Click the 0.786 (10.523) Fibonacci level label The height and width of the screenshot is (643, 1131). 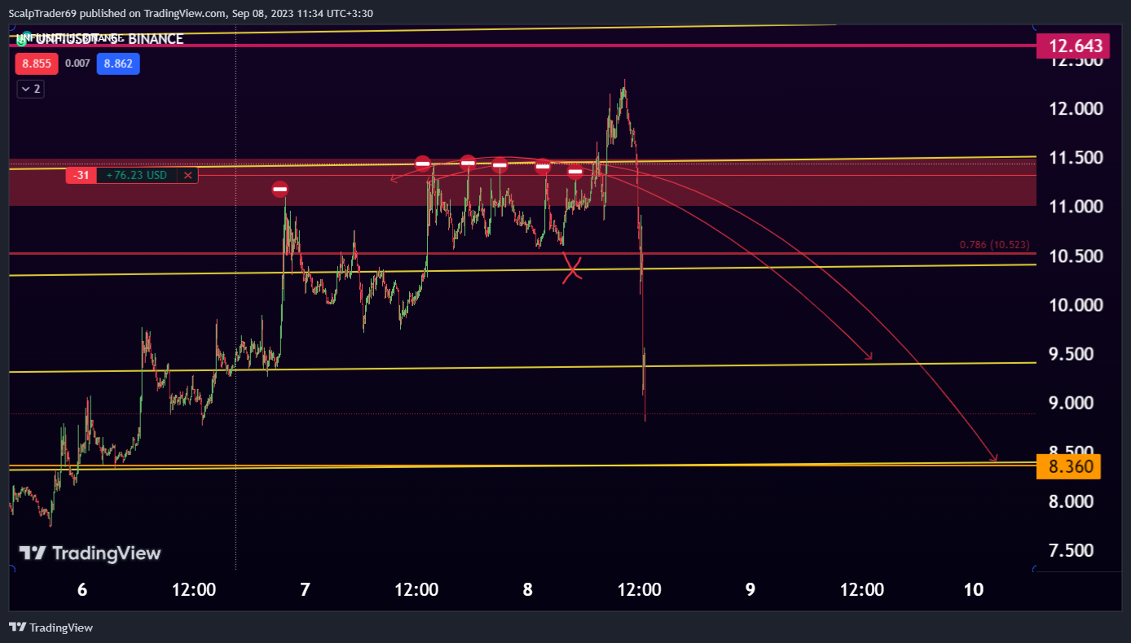pyautogui.click(x=994, y=244)
